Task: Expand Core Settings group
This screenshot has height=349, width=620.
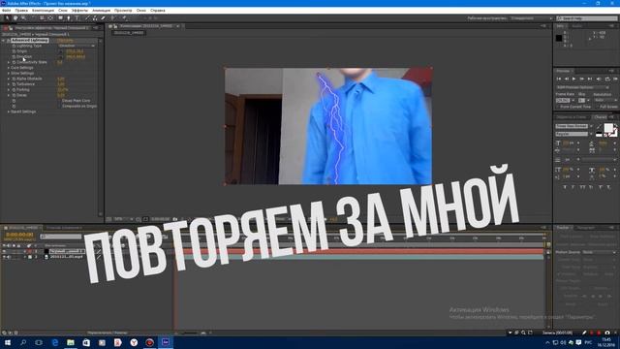Action: coord(9,68)
